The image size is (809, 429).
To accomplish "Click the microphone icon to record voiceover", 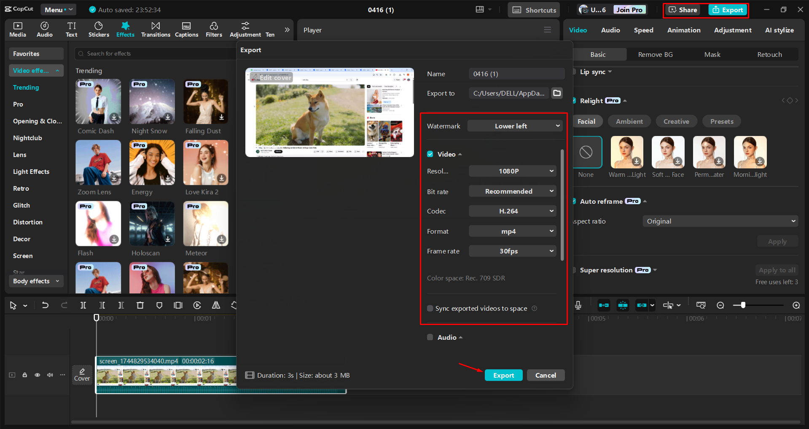I will (578, 305).
